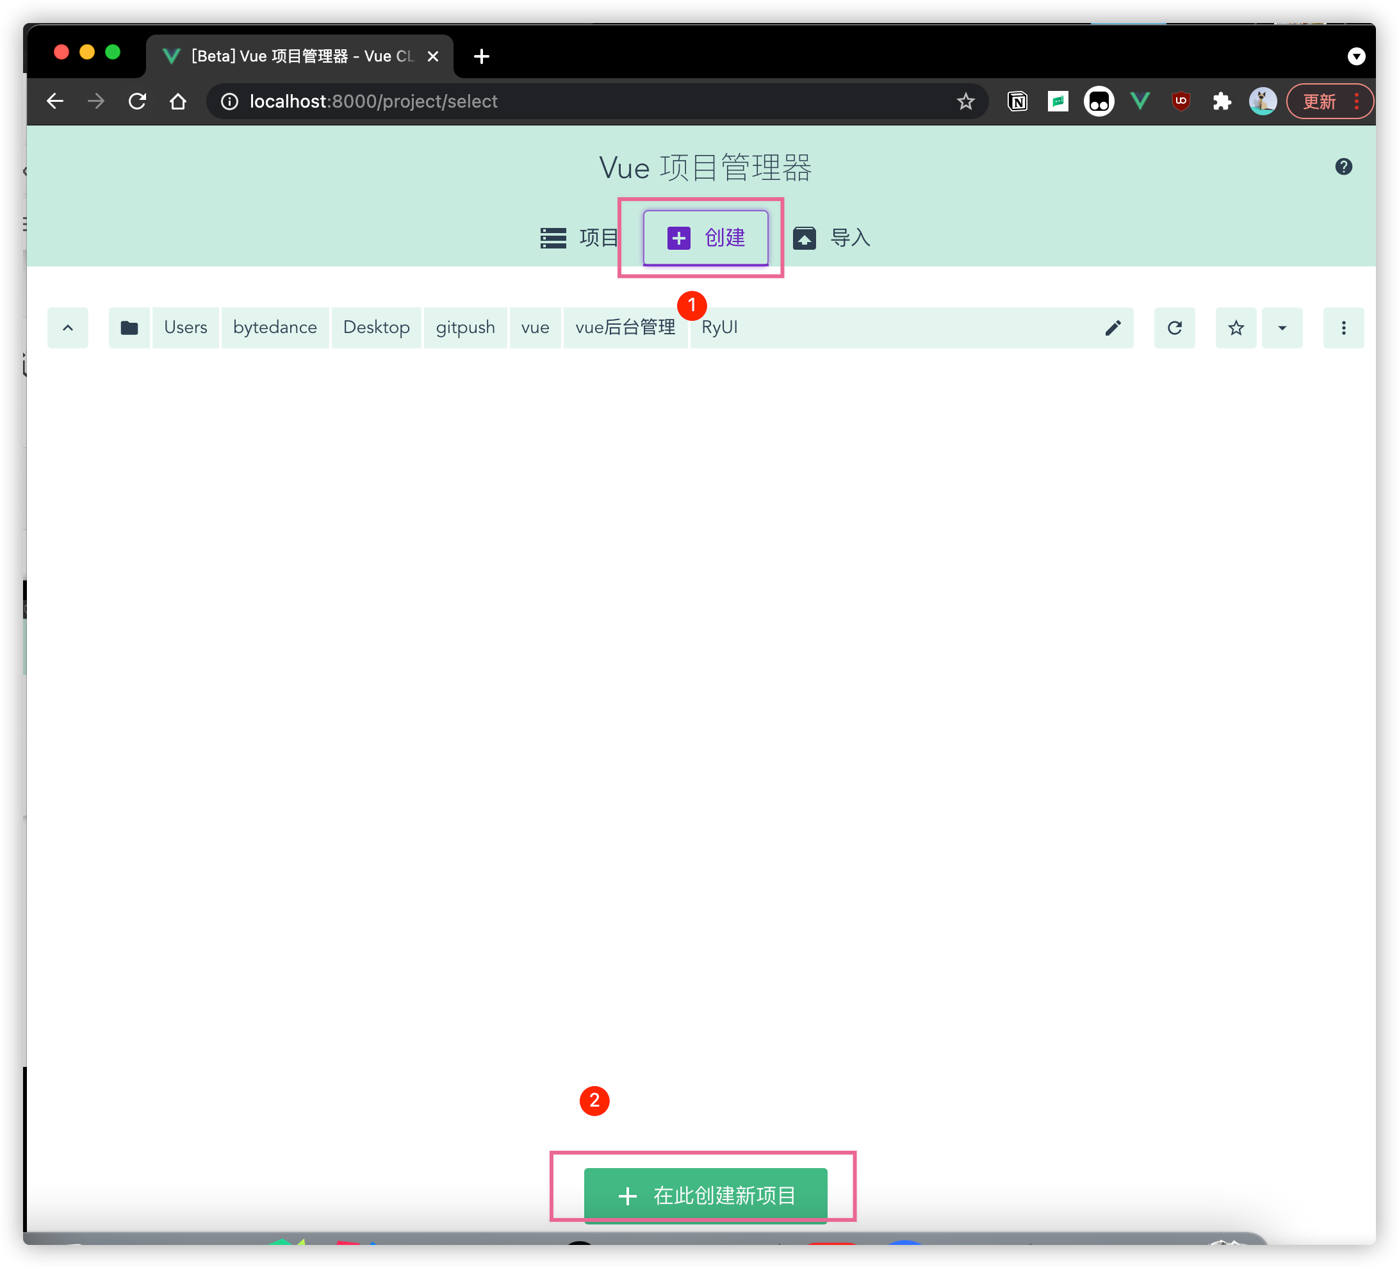Navigate to the Desktop folder
Screen dimensions: 1399x1268
coord(376,328)
